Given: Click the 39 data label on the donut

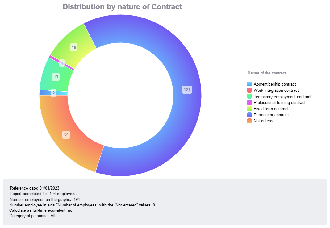Looking at the screenshot, I should point(66,135).
